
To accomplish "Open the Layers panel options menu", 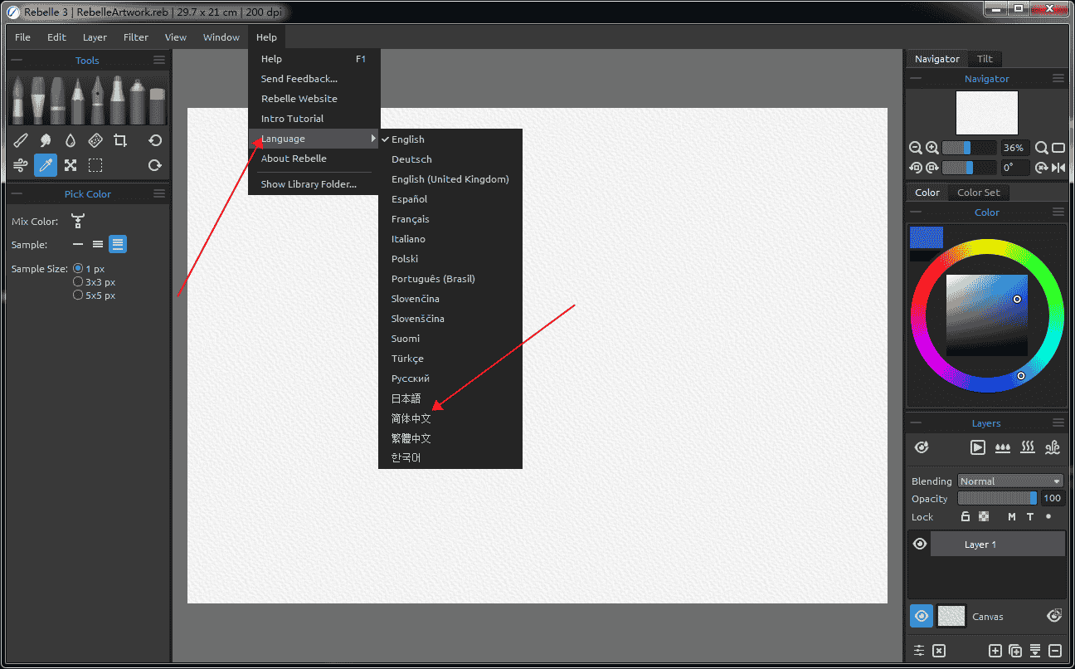I will click(1058, 423).
